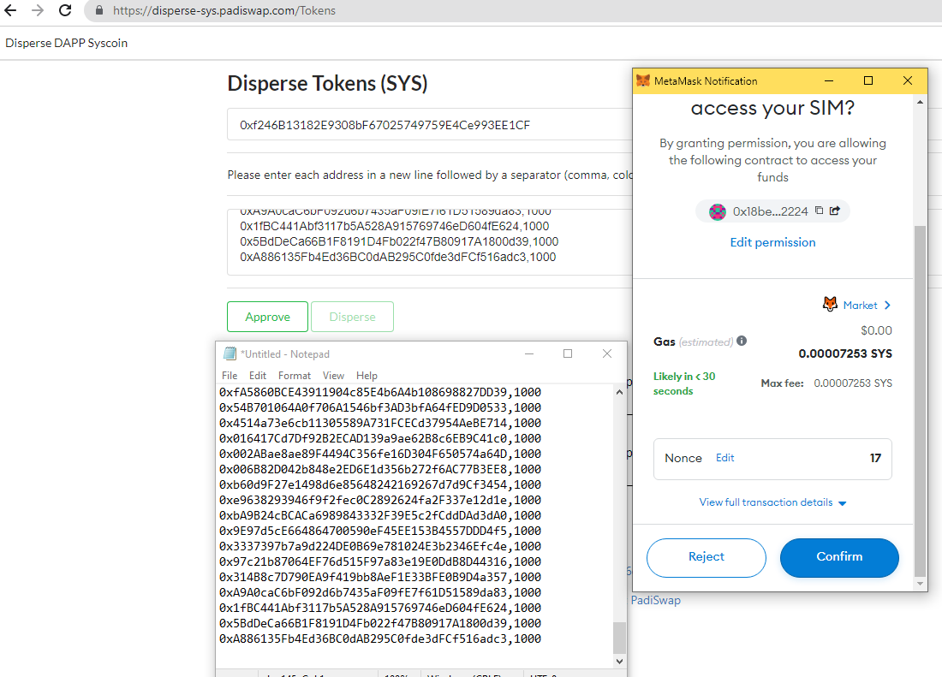Screen dimensions: 942x677
Task: Click 0.00007253 SYS bold gas amount
Action: [844, 353]
